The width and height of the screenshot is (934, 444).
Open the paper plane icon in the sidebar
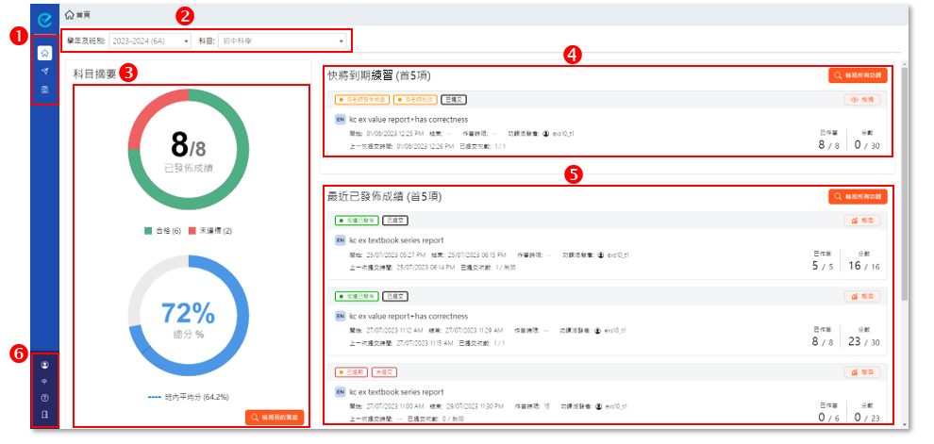(x=44, y=71)
